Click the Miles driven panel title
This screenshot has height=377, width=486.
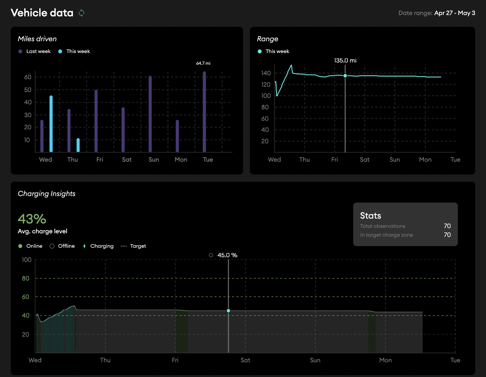(37, 39)
